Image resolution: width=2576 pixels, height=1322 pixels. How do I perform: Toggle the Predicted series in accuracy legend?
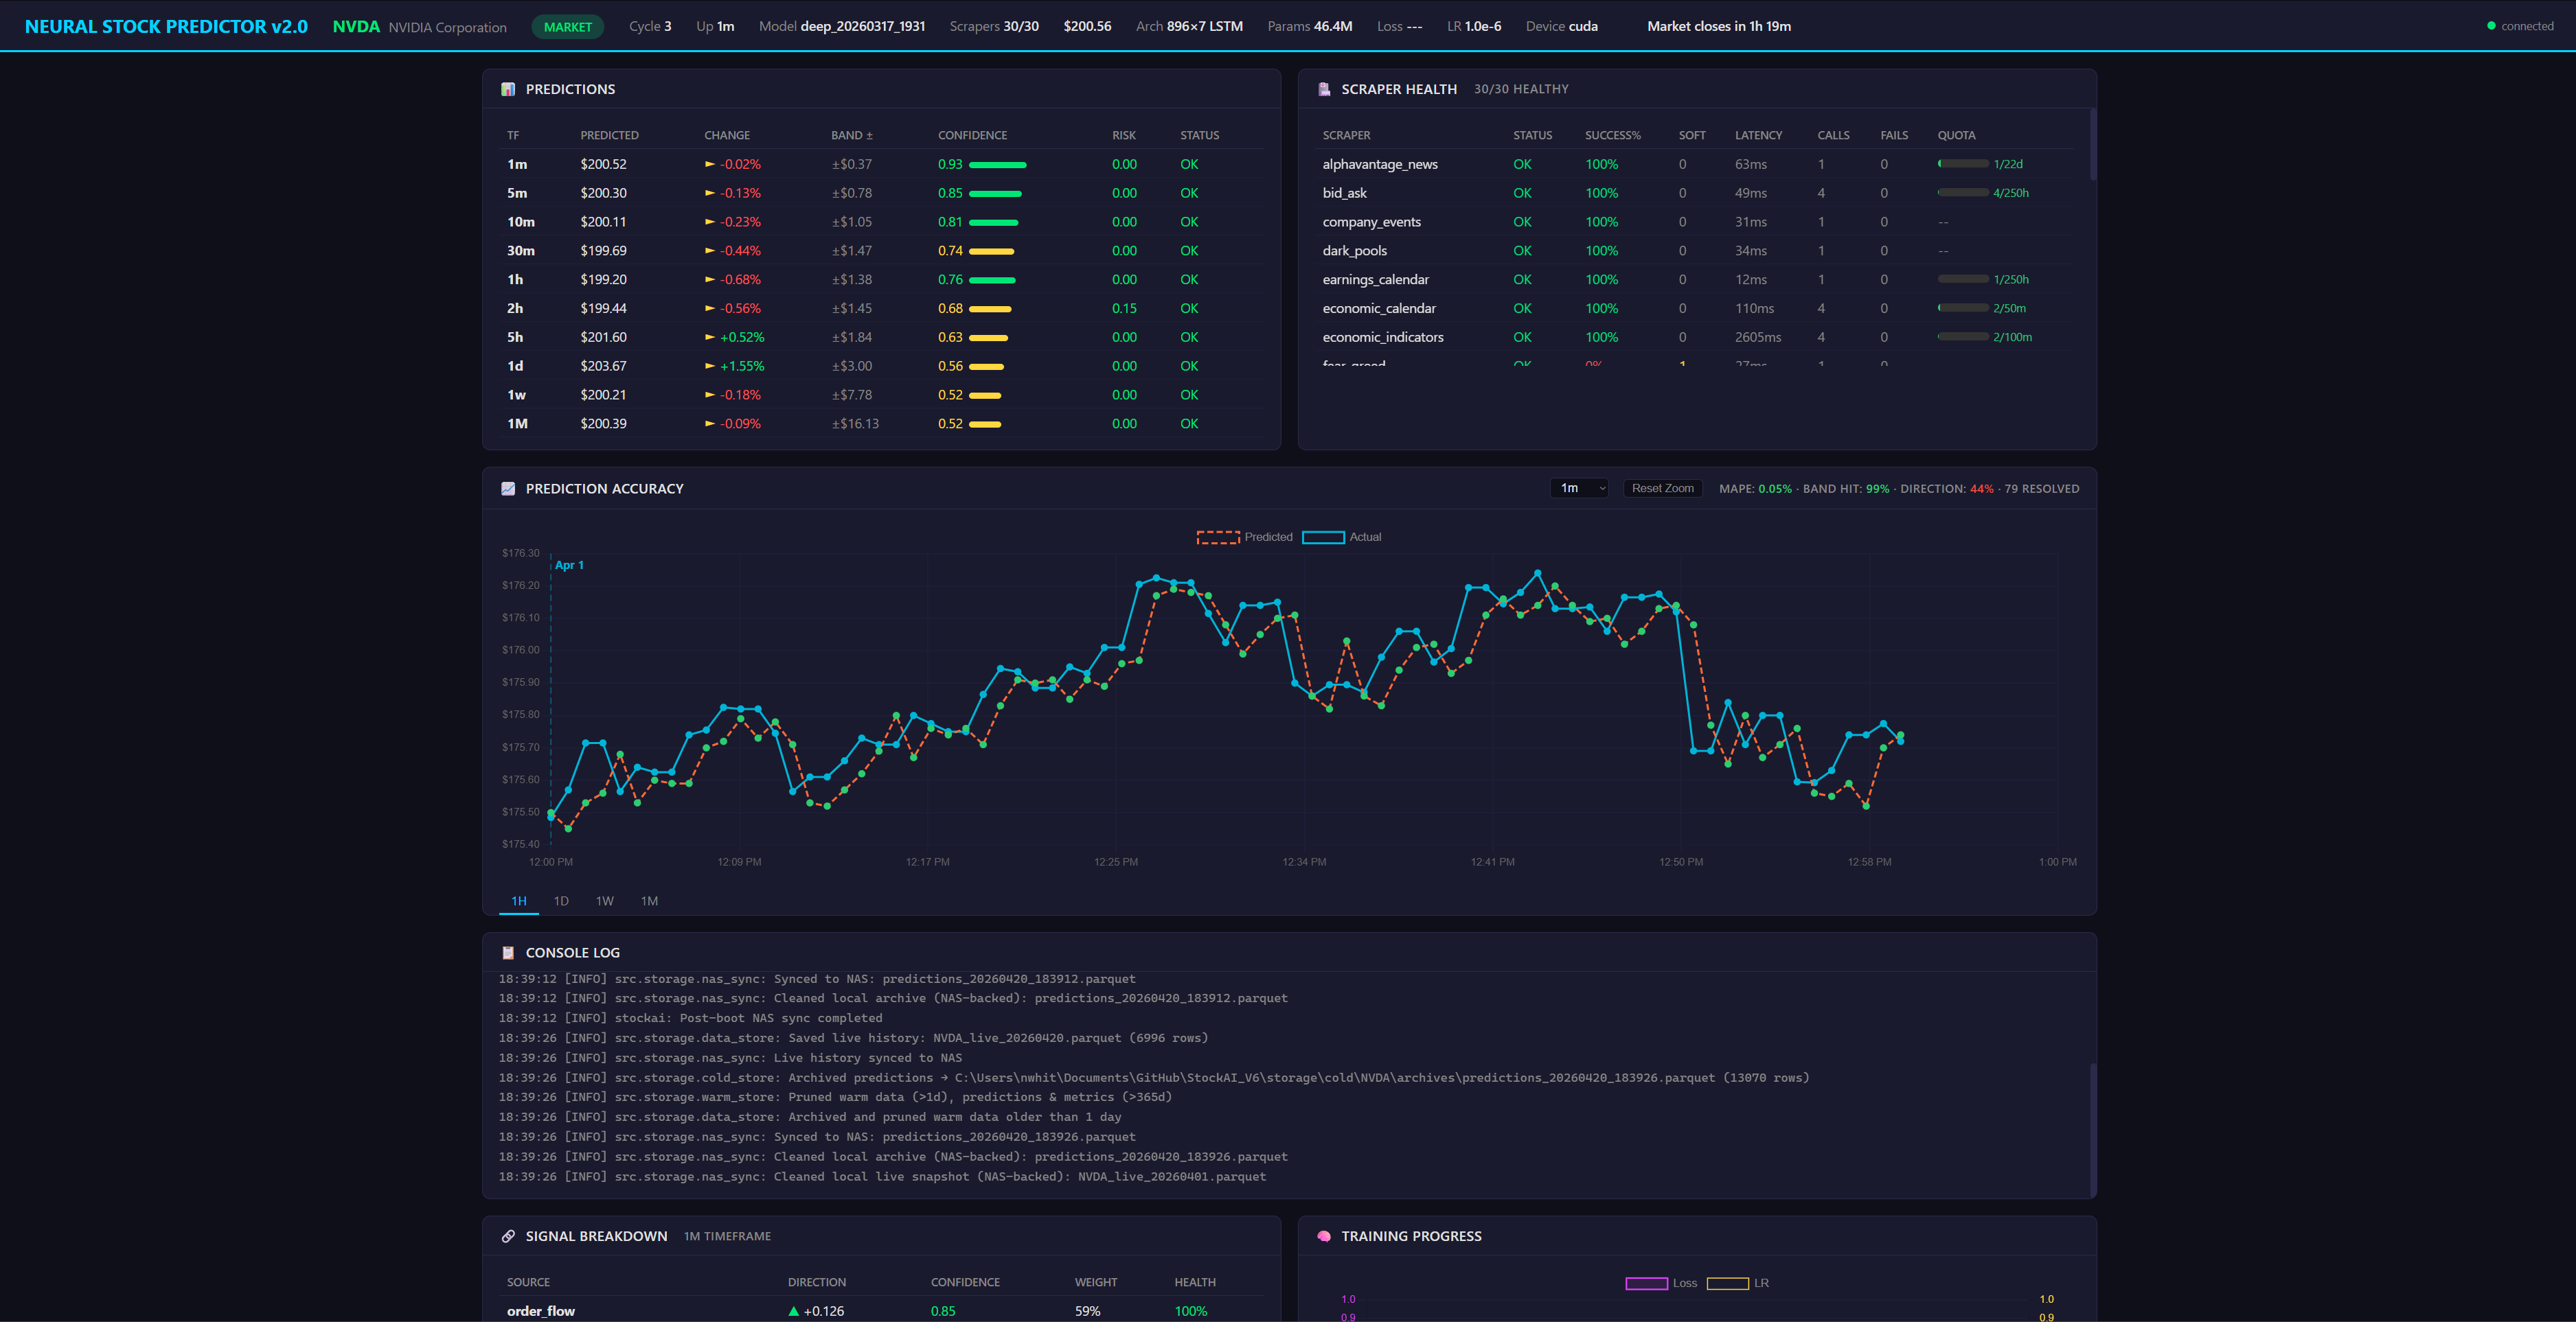click(x=1245, y=537)
